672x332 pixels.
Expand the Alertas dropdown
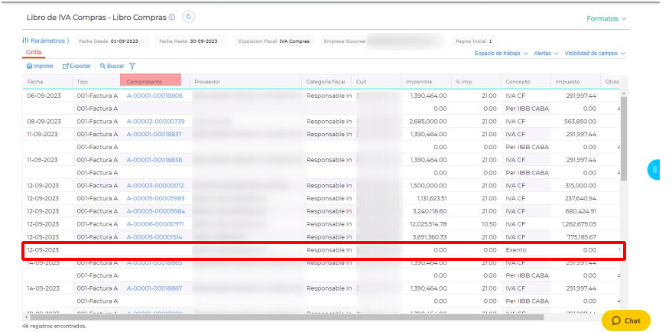[546, 54]
